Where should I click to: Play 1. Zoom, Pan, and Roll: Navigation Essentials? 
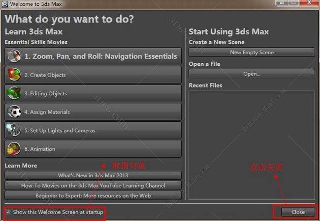pos(100,56)
